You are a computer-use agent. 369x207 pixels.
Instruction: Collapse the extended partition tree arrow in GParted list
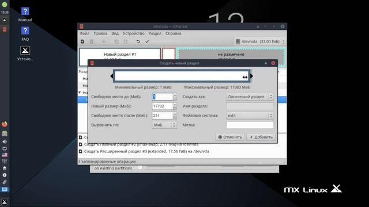point(80,93)
